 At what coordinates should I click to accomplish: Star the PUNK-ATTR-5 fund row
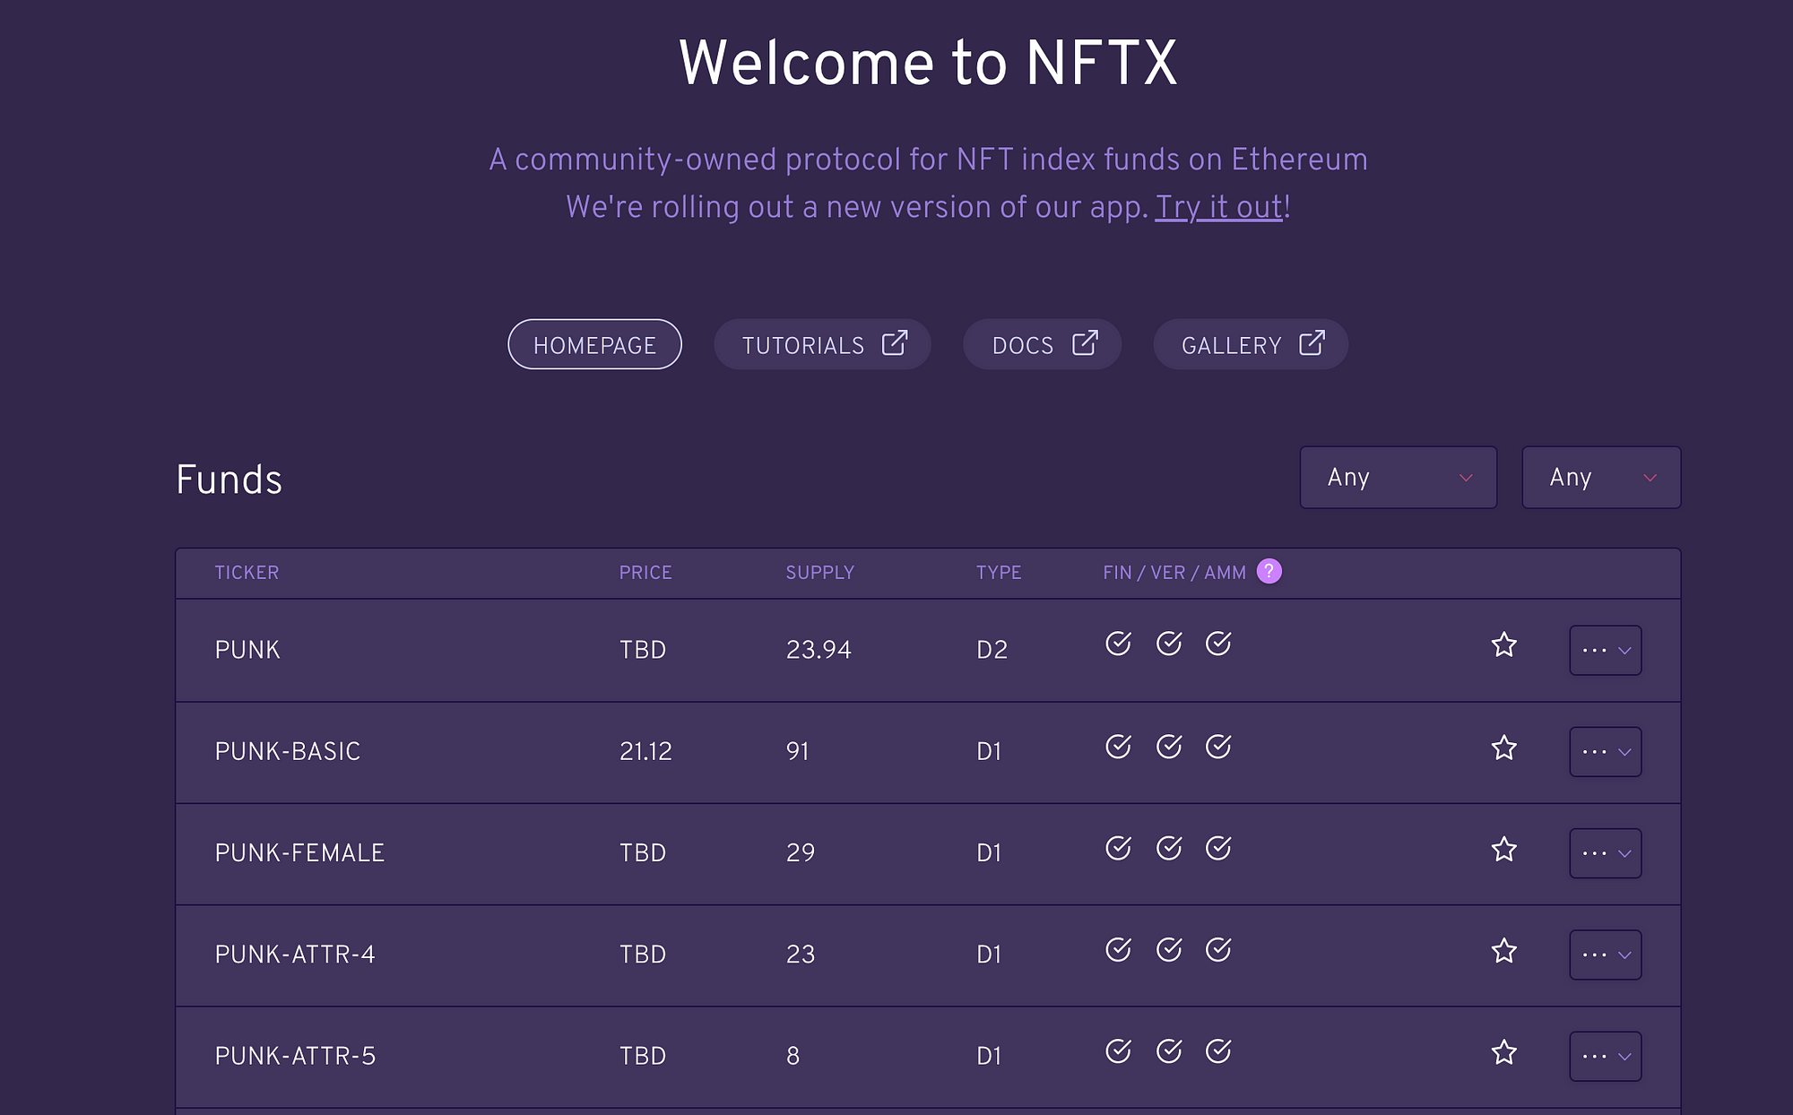click(x=1503, y=1051)
